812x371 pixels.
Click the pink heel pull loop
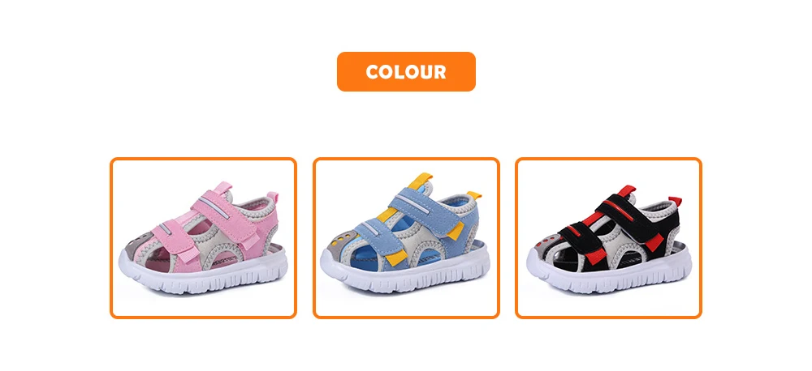[x=272, y=197]
